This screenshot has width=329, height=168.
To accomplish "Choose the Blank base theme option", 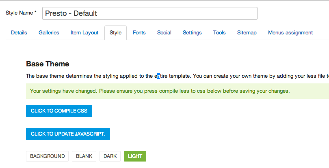I will (84, 156).
